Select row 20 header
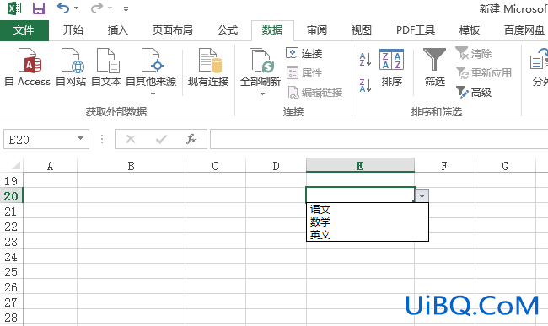Screen dimensions: 548x326 11,195
